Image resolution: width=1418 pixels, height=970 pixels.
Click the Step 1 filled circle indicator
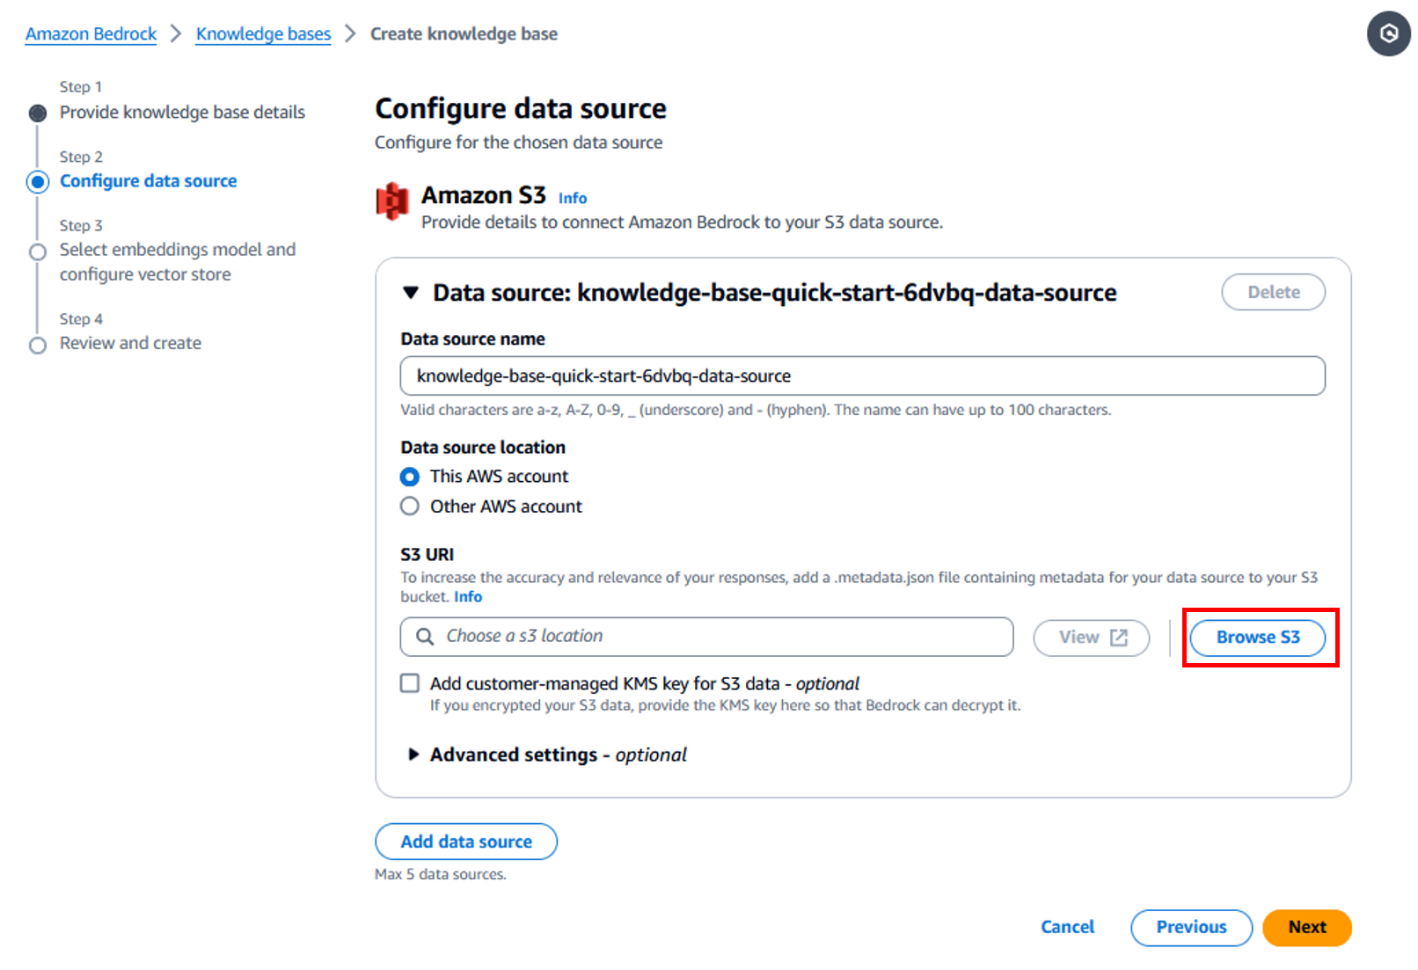pos(38,113)
